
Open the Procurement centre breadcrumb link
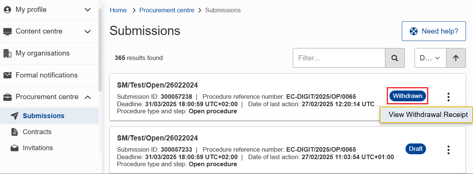tap(167, 10)
